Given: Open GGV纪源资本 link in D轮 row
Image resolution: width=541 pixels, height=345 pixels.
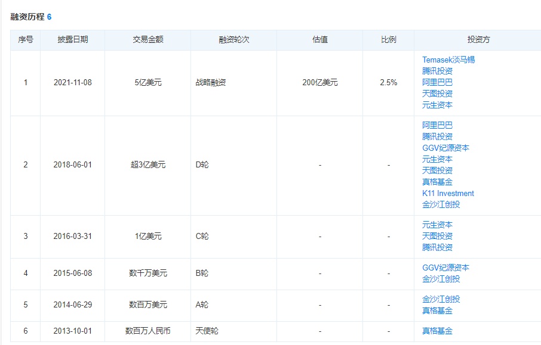Looking at the screenshot, I should pyautogui.click(x=445, y=148).
